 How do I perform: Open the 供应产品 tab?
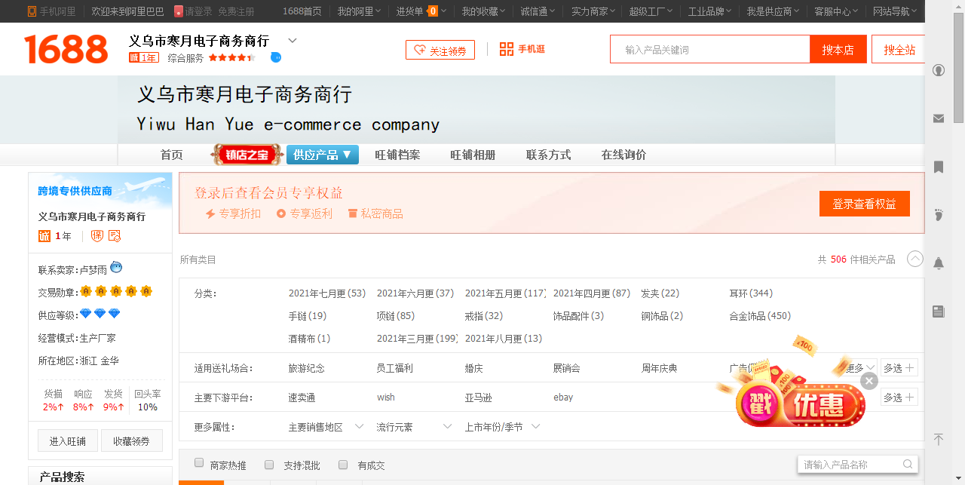[x=323, y=155]
